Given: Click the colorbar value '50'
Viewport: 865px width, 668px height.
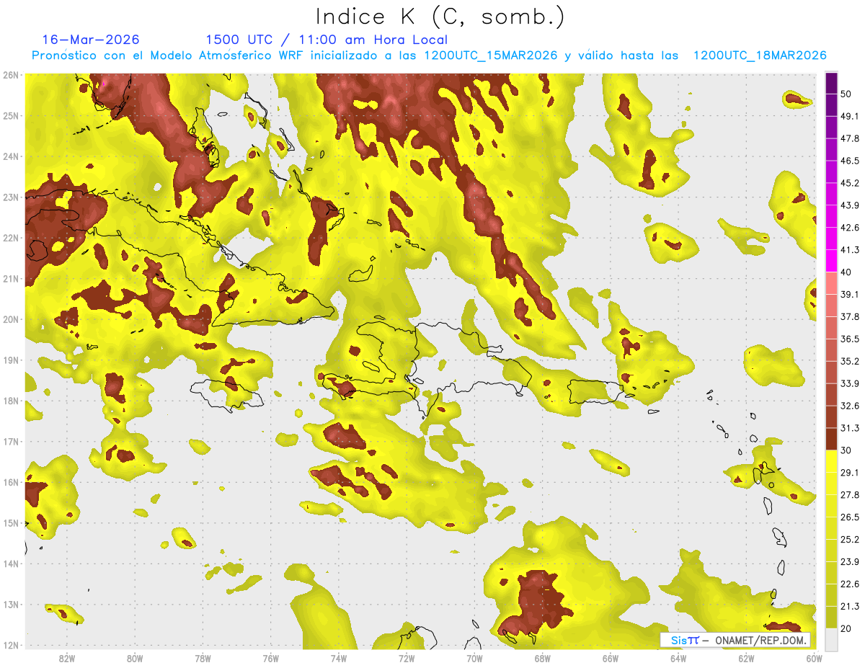Looking at the screenshot, I should (x=847, y=94).
